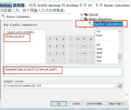Expand the Local toolset tree node
The image size is (131, 110).
pyautogui.click(x=82, y=15)
